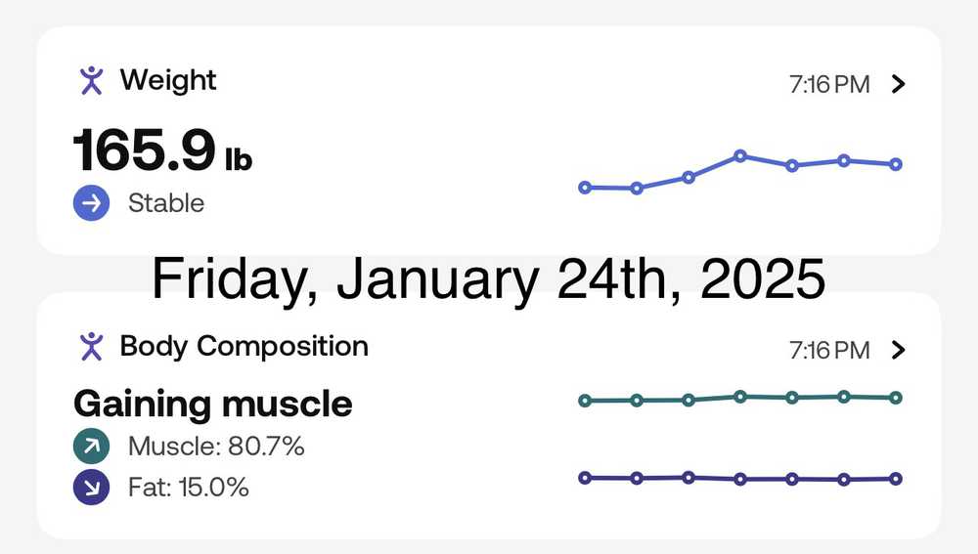
Task: Click the first point of teal muscle line
Action: 585,400
